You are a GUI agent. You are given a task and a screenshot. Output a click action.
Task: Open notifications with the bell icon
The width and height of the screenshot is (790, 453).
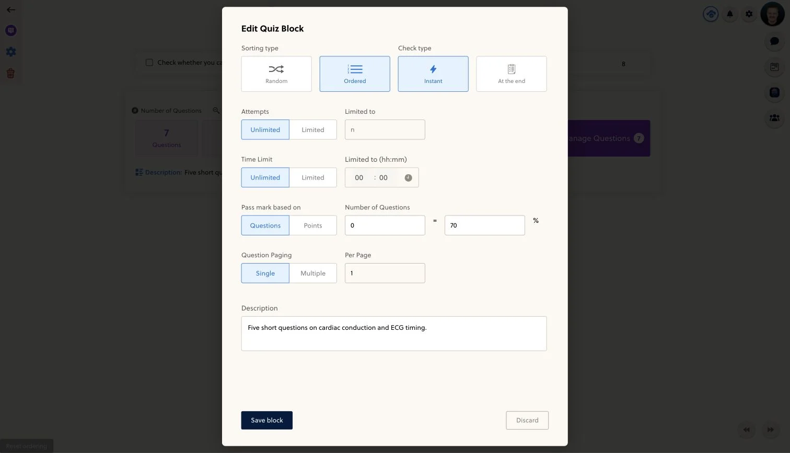pos(730,14)
